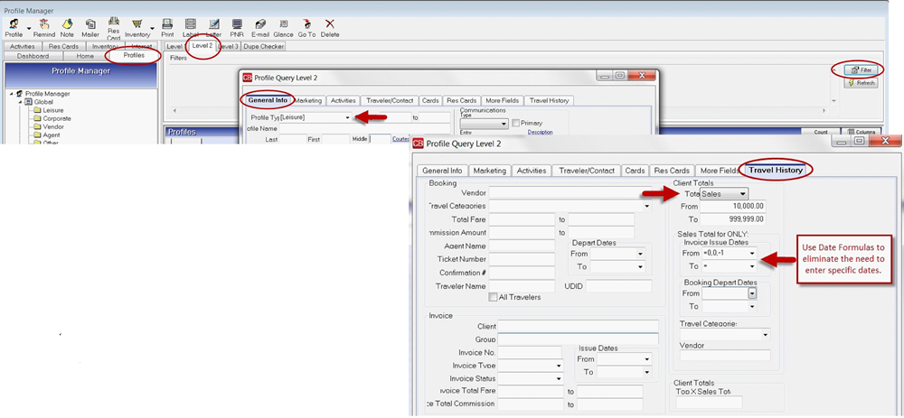Click the Inventory shopping cart icon
Image resolution: width=904 pixels, height=418 pixels.
pyautogui.click(x=137, y=24)
